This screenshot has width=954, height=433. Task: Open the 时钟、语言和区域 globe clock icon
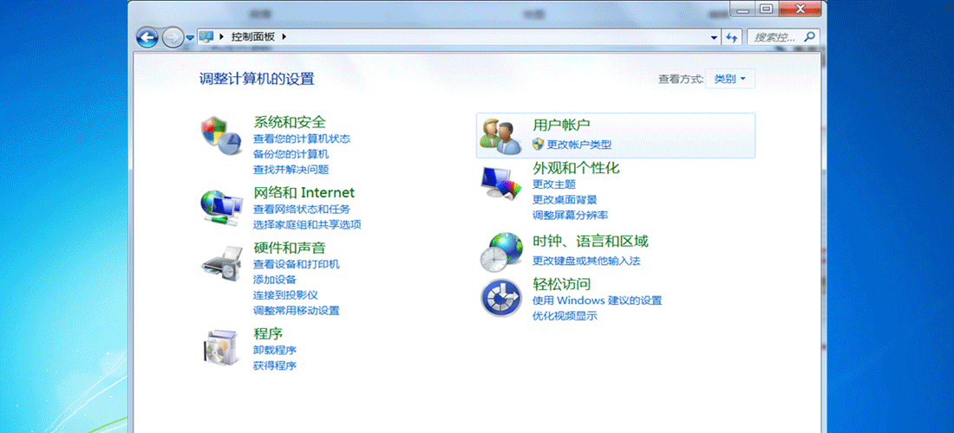[x=500, y=251]
